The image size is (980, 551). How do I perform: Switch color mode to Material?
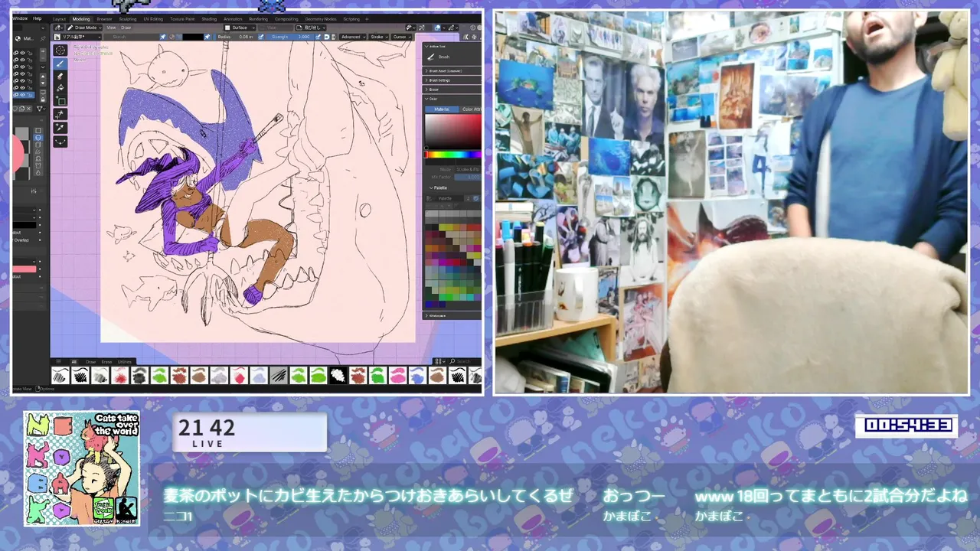(442, 109)
